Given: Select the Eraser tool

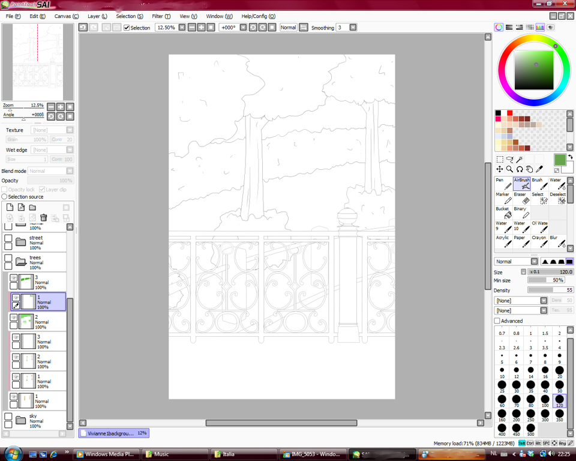Looking at the screenshot, I should coord(520,198).
